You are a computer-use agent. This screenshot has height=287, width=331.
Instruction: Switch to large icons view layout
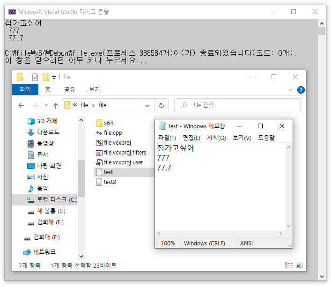[299, 265]
